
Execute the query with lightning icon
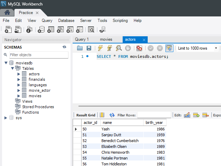(100, 48)
